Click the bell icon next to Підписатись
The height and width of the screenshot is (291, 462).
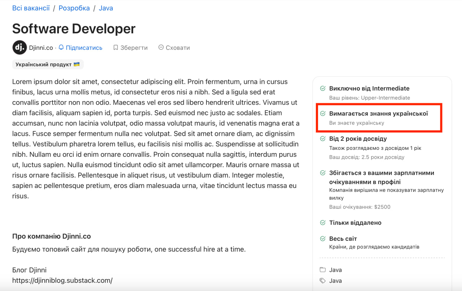click(x=61, y=47)
